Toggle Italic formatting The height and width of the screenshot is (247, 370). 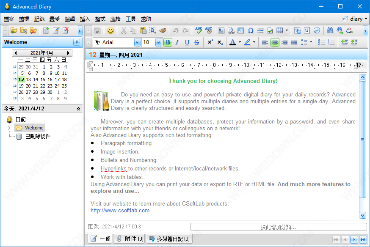pyautogui.click(x=177, y=42)
